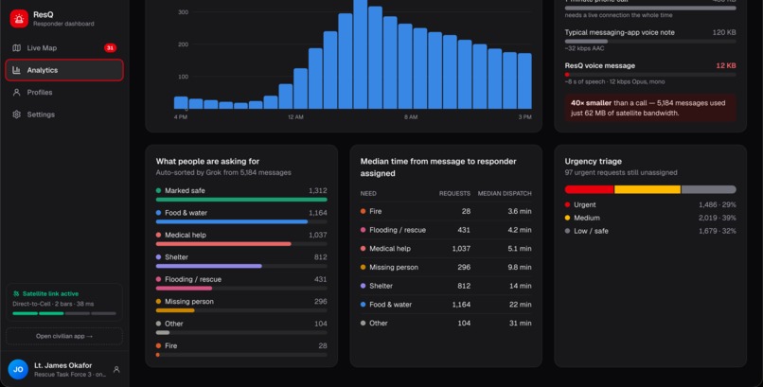Screen dimensions: 763x387
Task: Click the MEDIAN DISPATCH column header
Action: [505, 193]
